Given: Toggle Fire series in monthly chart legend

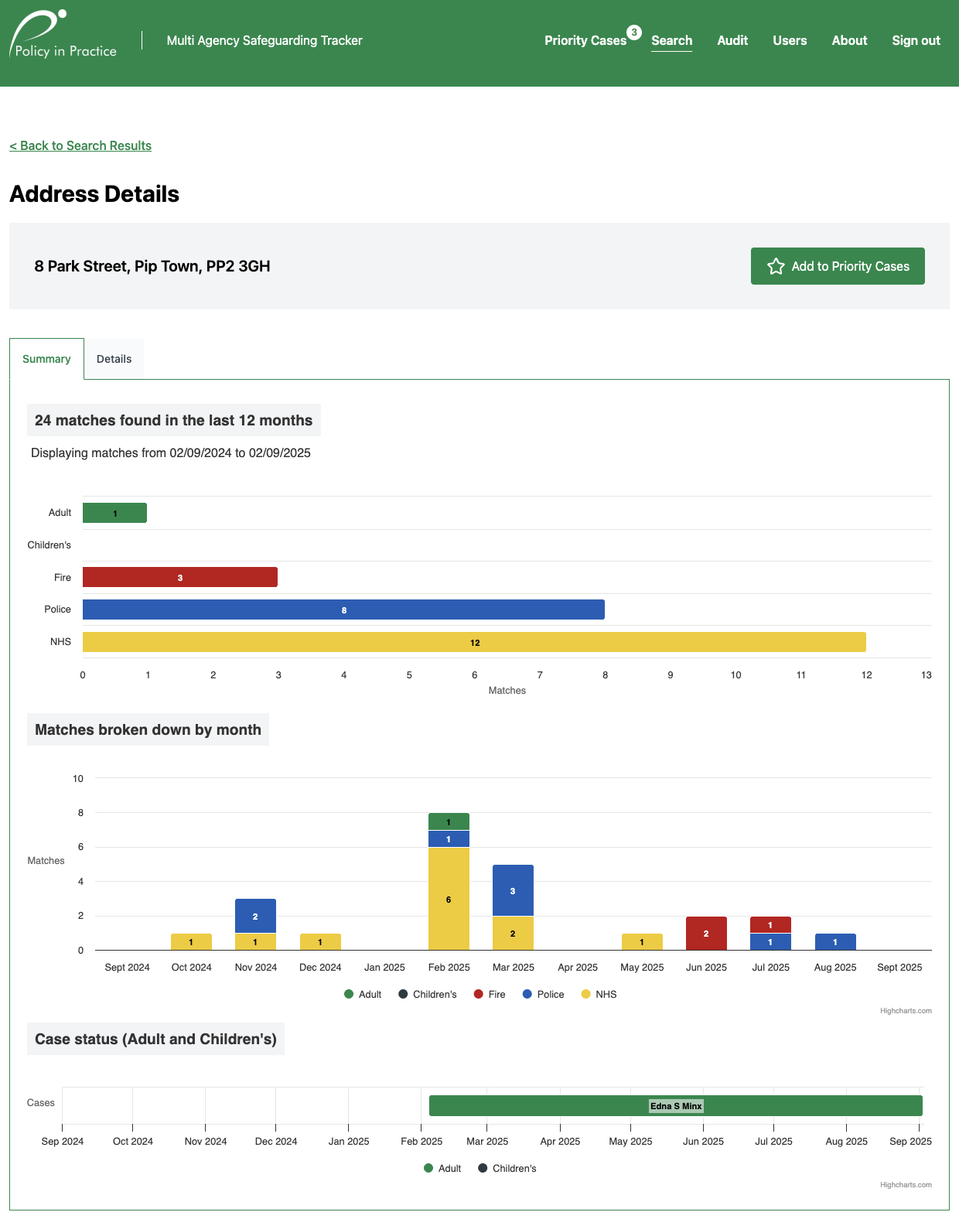Looking at the screenshot, I should point(490,995).
